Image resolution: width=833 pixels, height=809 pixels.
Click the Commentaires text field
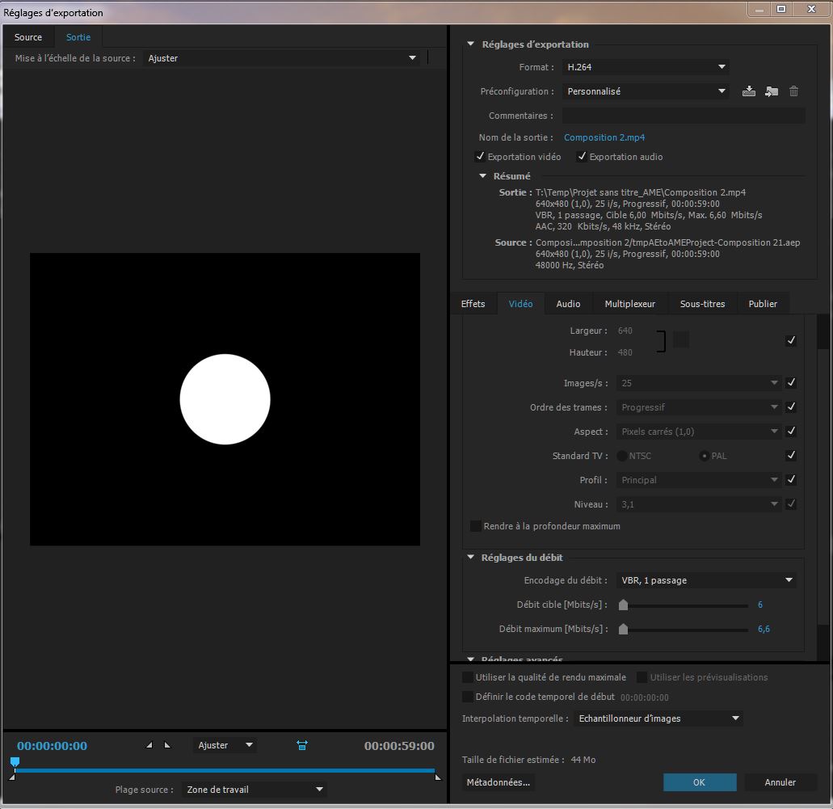(684, 116)
